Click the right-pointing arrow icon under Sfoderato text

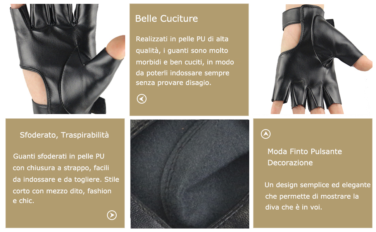click(x=112, y=215)
